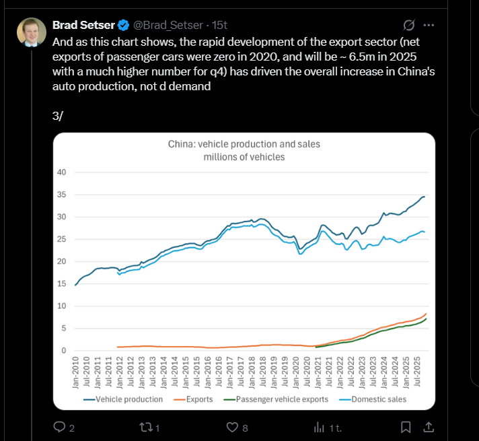The height and width of the screenshot is (441, 479).
Task: Click the orange Exports legend entry
Action: pyautogui.click(x=198, y=399)
